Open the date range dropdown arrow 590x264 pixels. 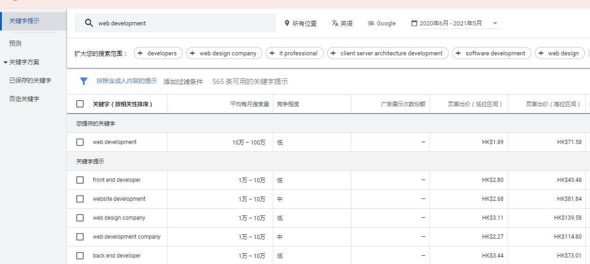point(495,23)
